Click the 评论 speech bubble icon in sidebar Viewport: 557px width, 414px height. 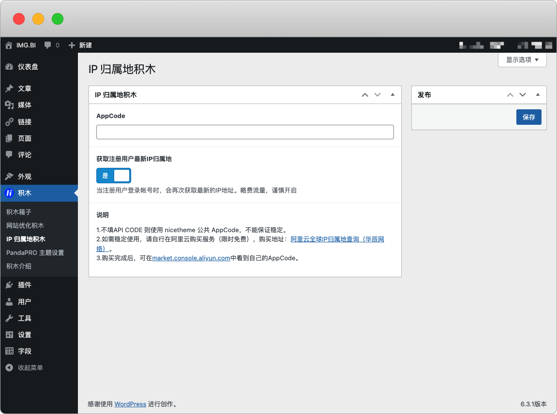(x=9, y=154)
